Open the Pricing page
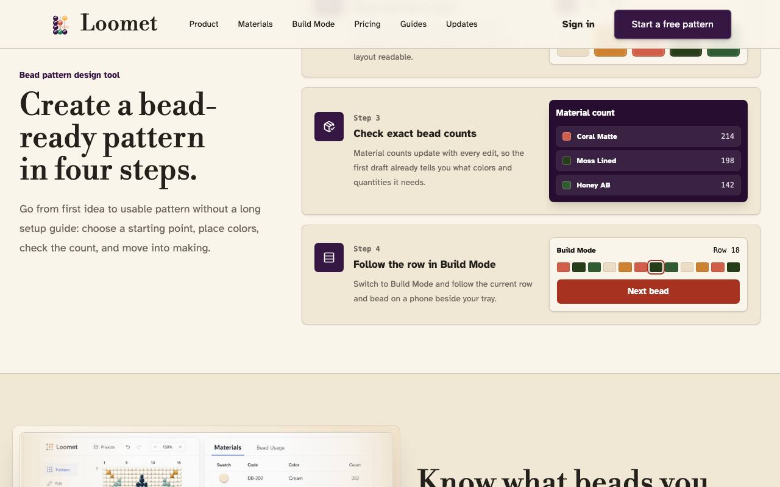The image size is (780, 487). 367,24
